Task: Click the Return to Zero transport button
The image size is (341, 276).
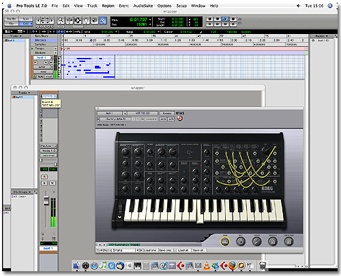Action: (x=209, y=24)
